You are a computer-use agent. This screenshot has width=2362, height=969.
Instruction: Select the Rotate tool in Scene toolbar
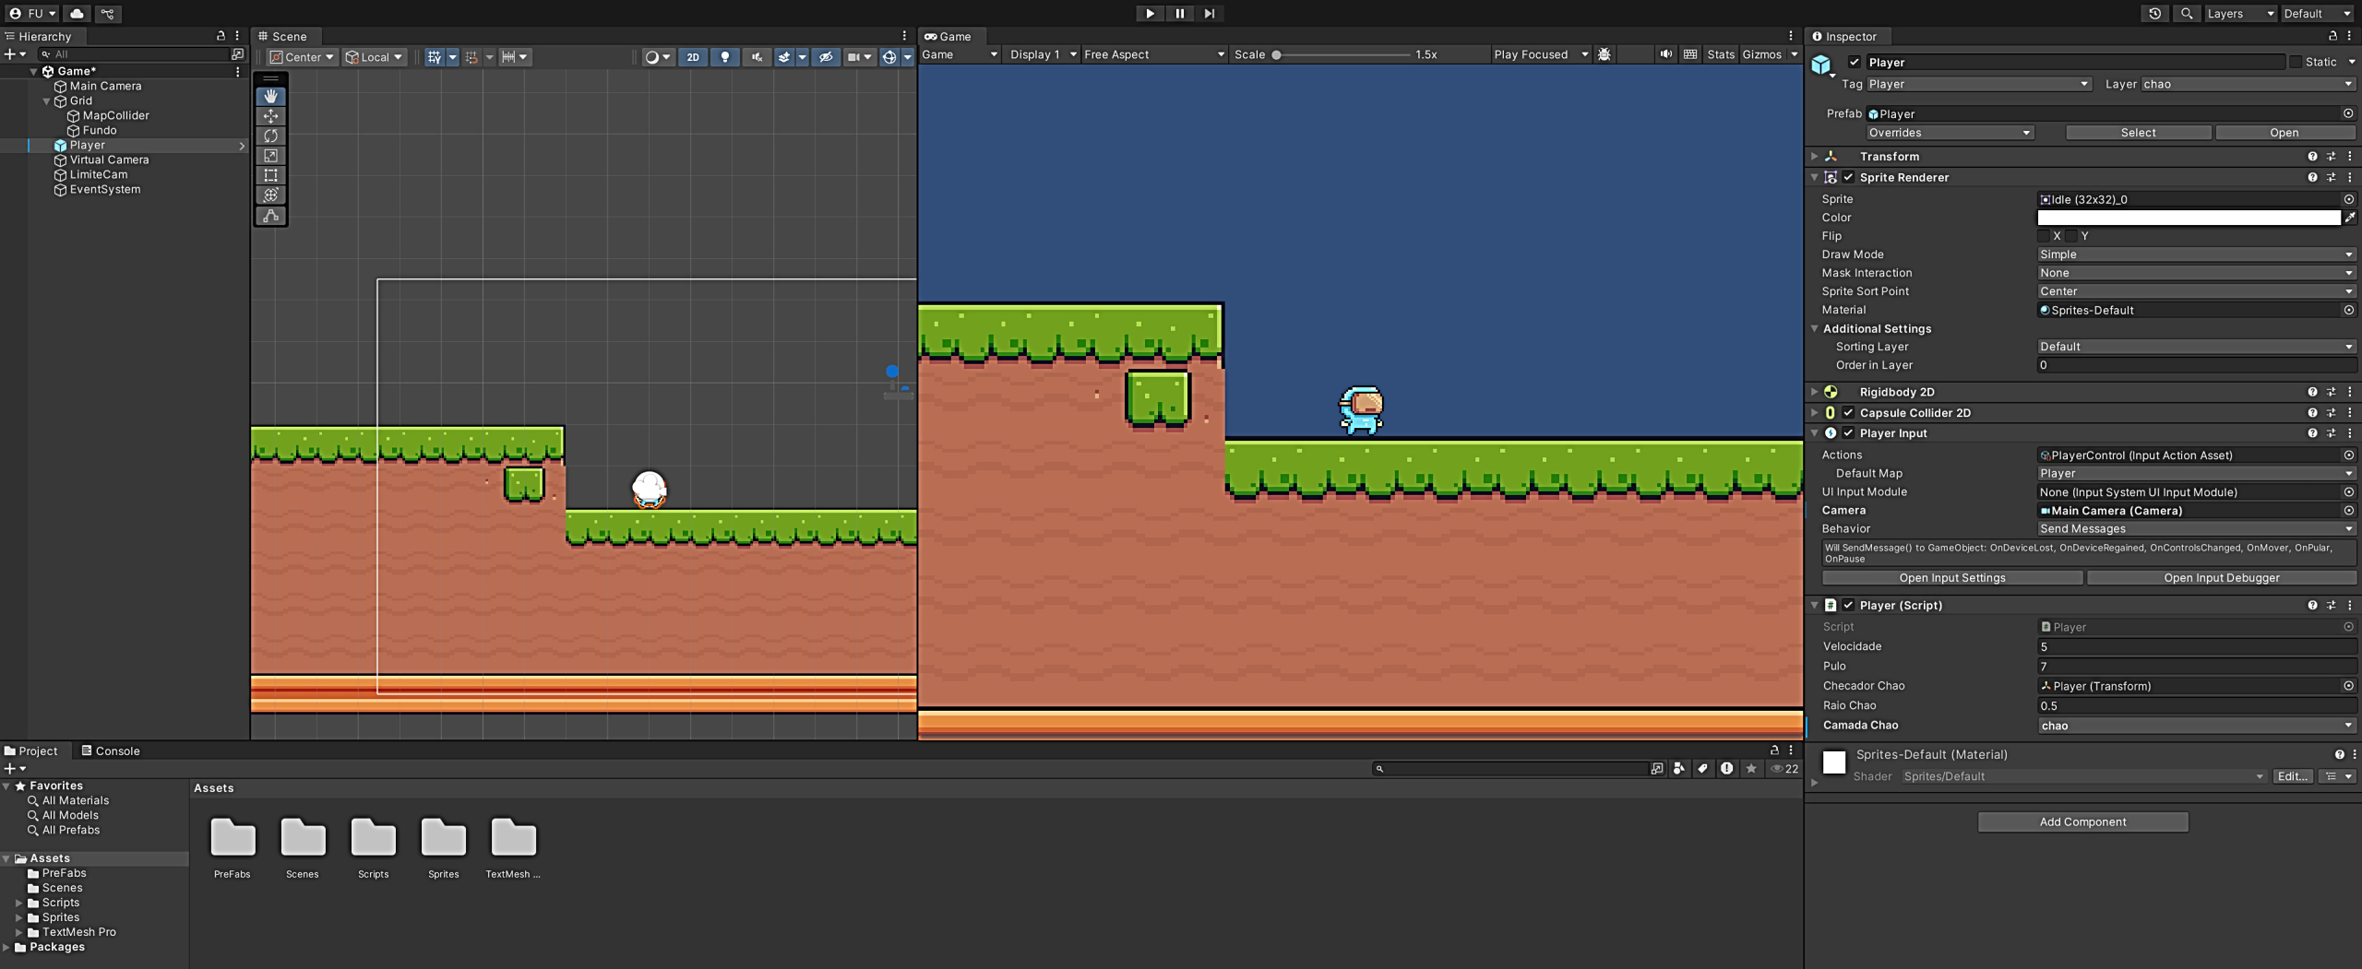[270, 136]
